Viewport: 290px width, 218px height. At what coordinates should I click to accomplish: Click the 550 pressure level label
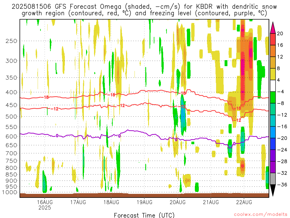11,127
